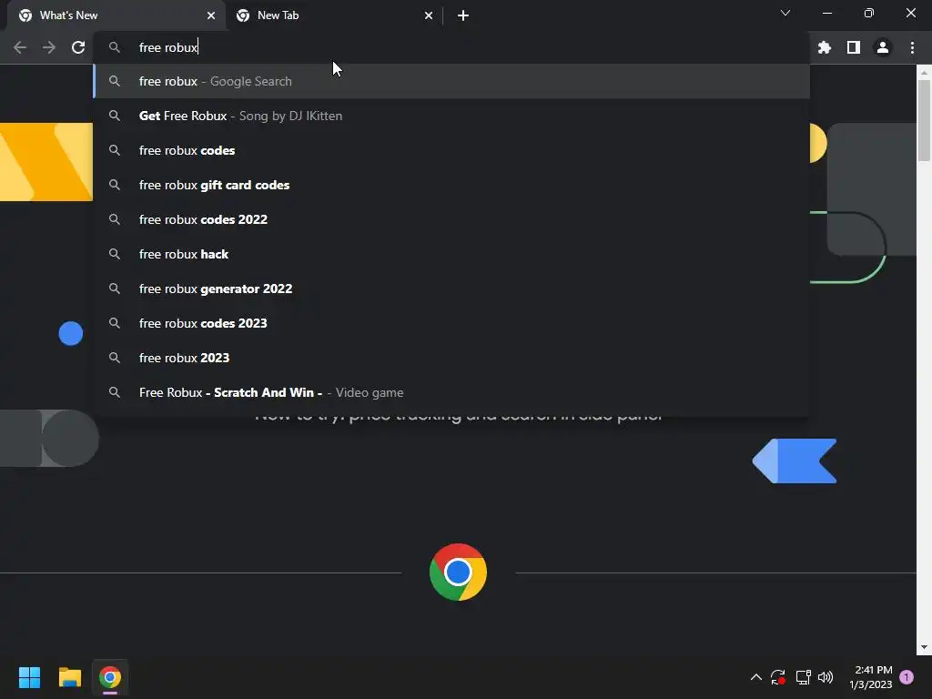Close the New Tab tab
The height and width of the screenshot is (699, 932).
coord(429,15)
